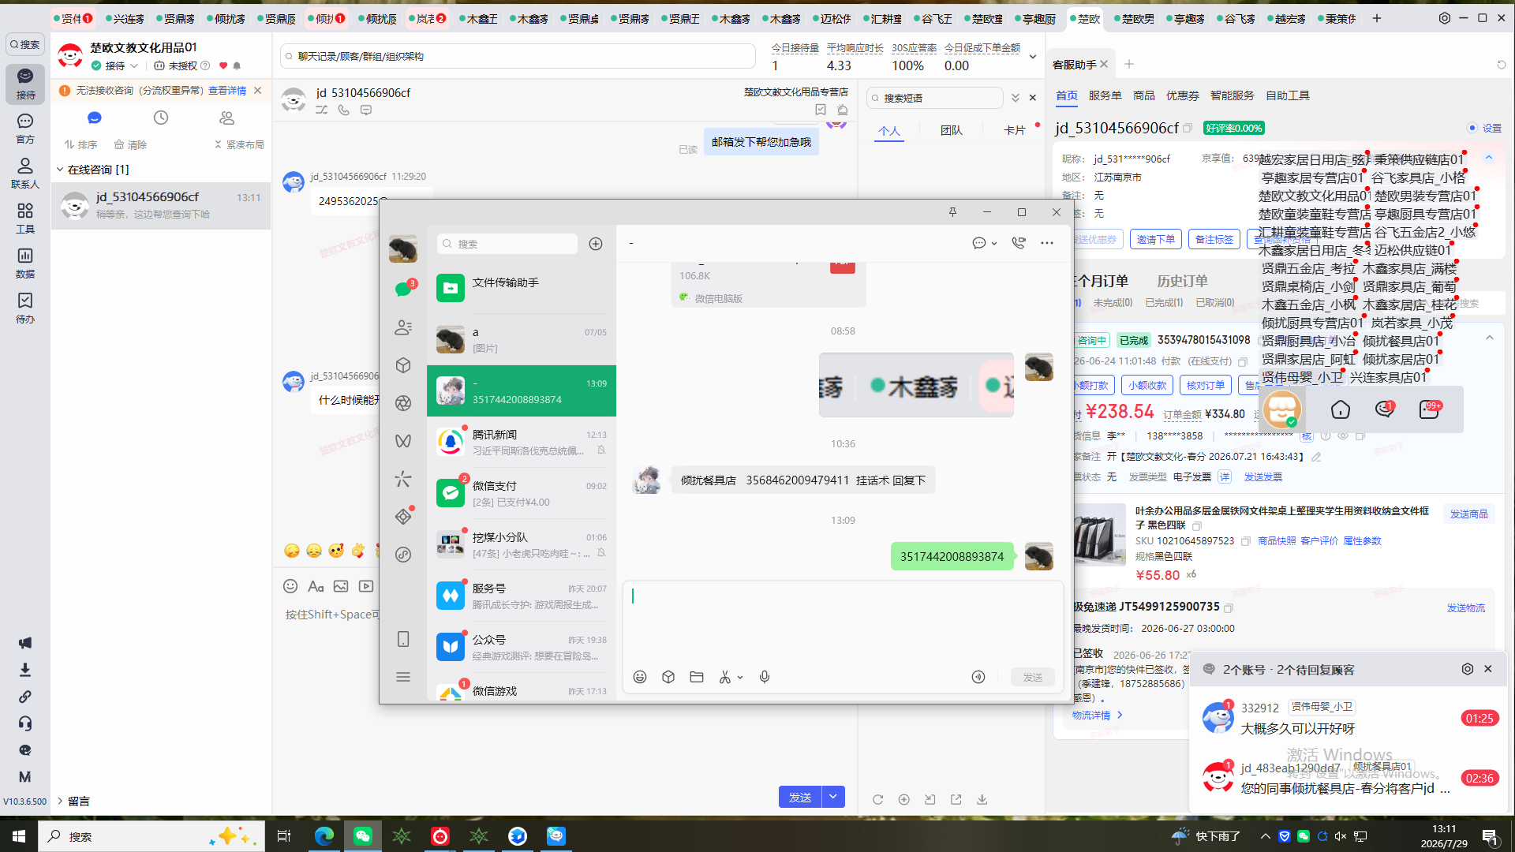Open 数据 in JD left sidebar
The width and height of the screenshot is (1515, 852).
click(x=25, y=263)
